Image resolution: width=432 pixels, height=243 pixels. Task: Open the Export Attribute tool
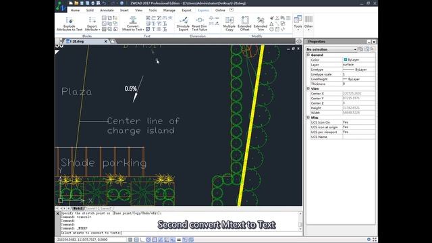(92, 24)
